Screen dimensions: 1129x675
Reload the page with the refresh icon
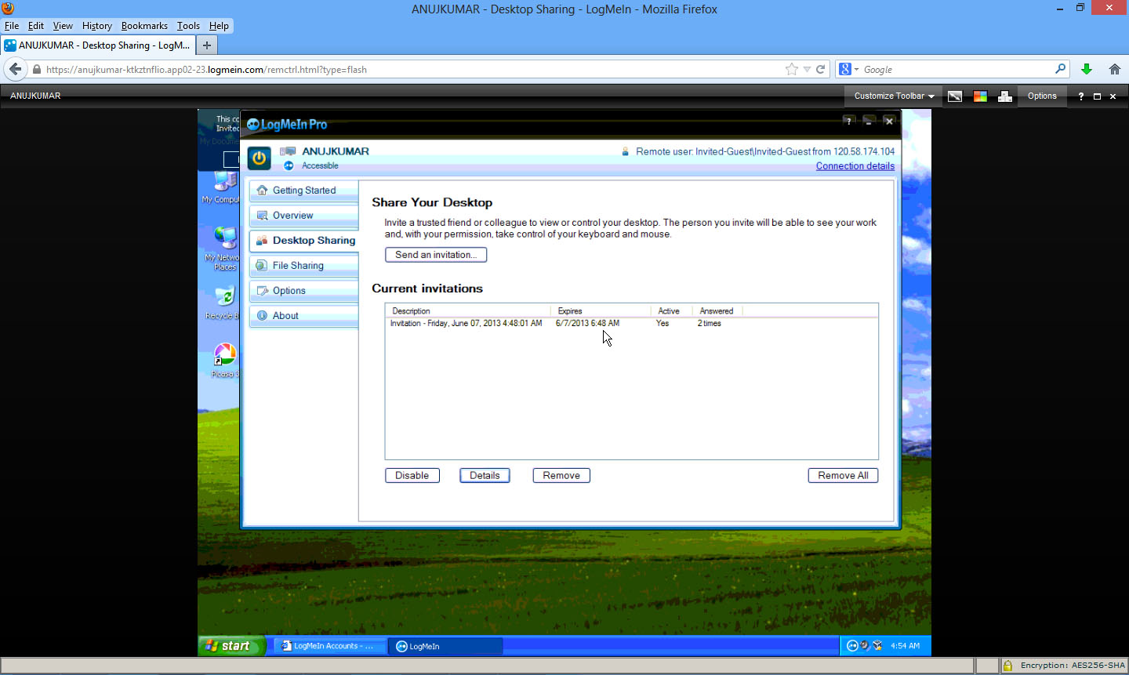(x=821, y=69)
